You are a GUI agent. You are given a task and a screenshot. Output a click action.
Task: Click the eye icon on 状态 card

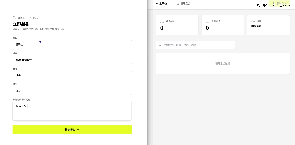253,21
